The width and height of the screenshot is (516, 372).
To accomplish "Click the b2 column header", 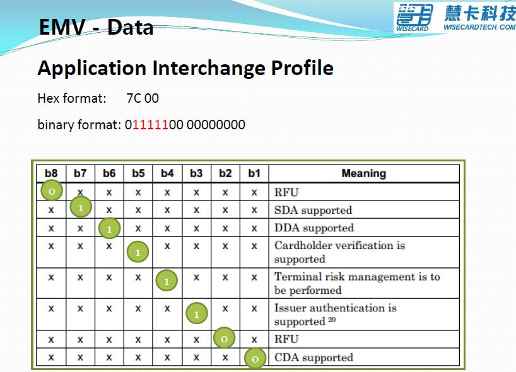I will pyautogui.click(x=225, y=173).
